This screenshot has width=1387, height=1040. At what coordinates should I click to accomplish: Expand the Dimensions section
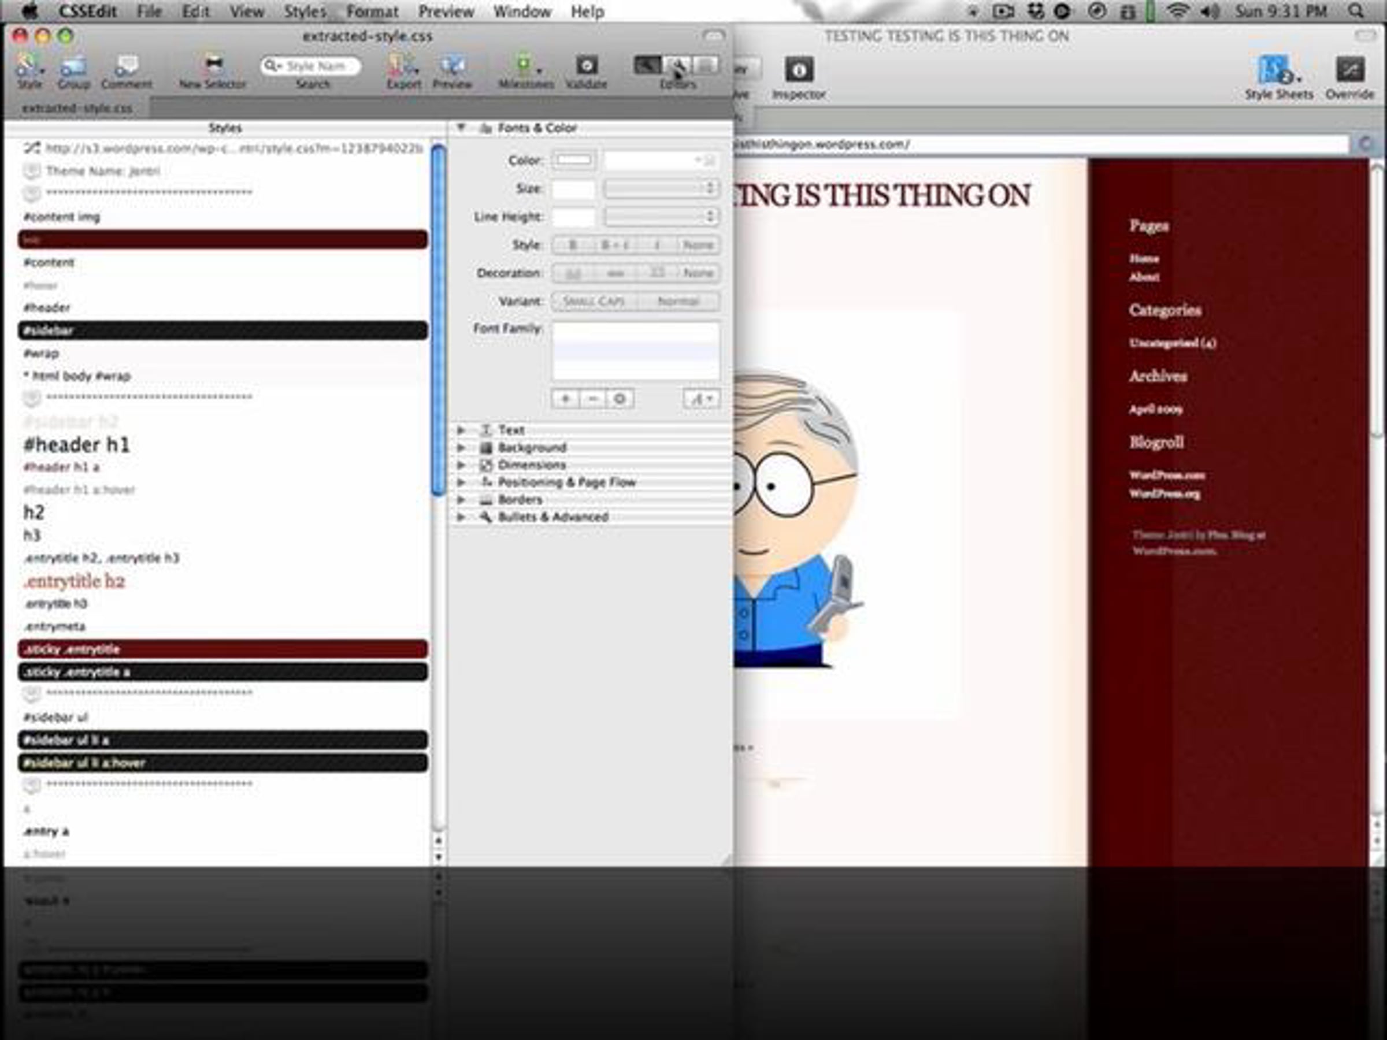click(x=461, y=465)
